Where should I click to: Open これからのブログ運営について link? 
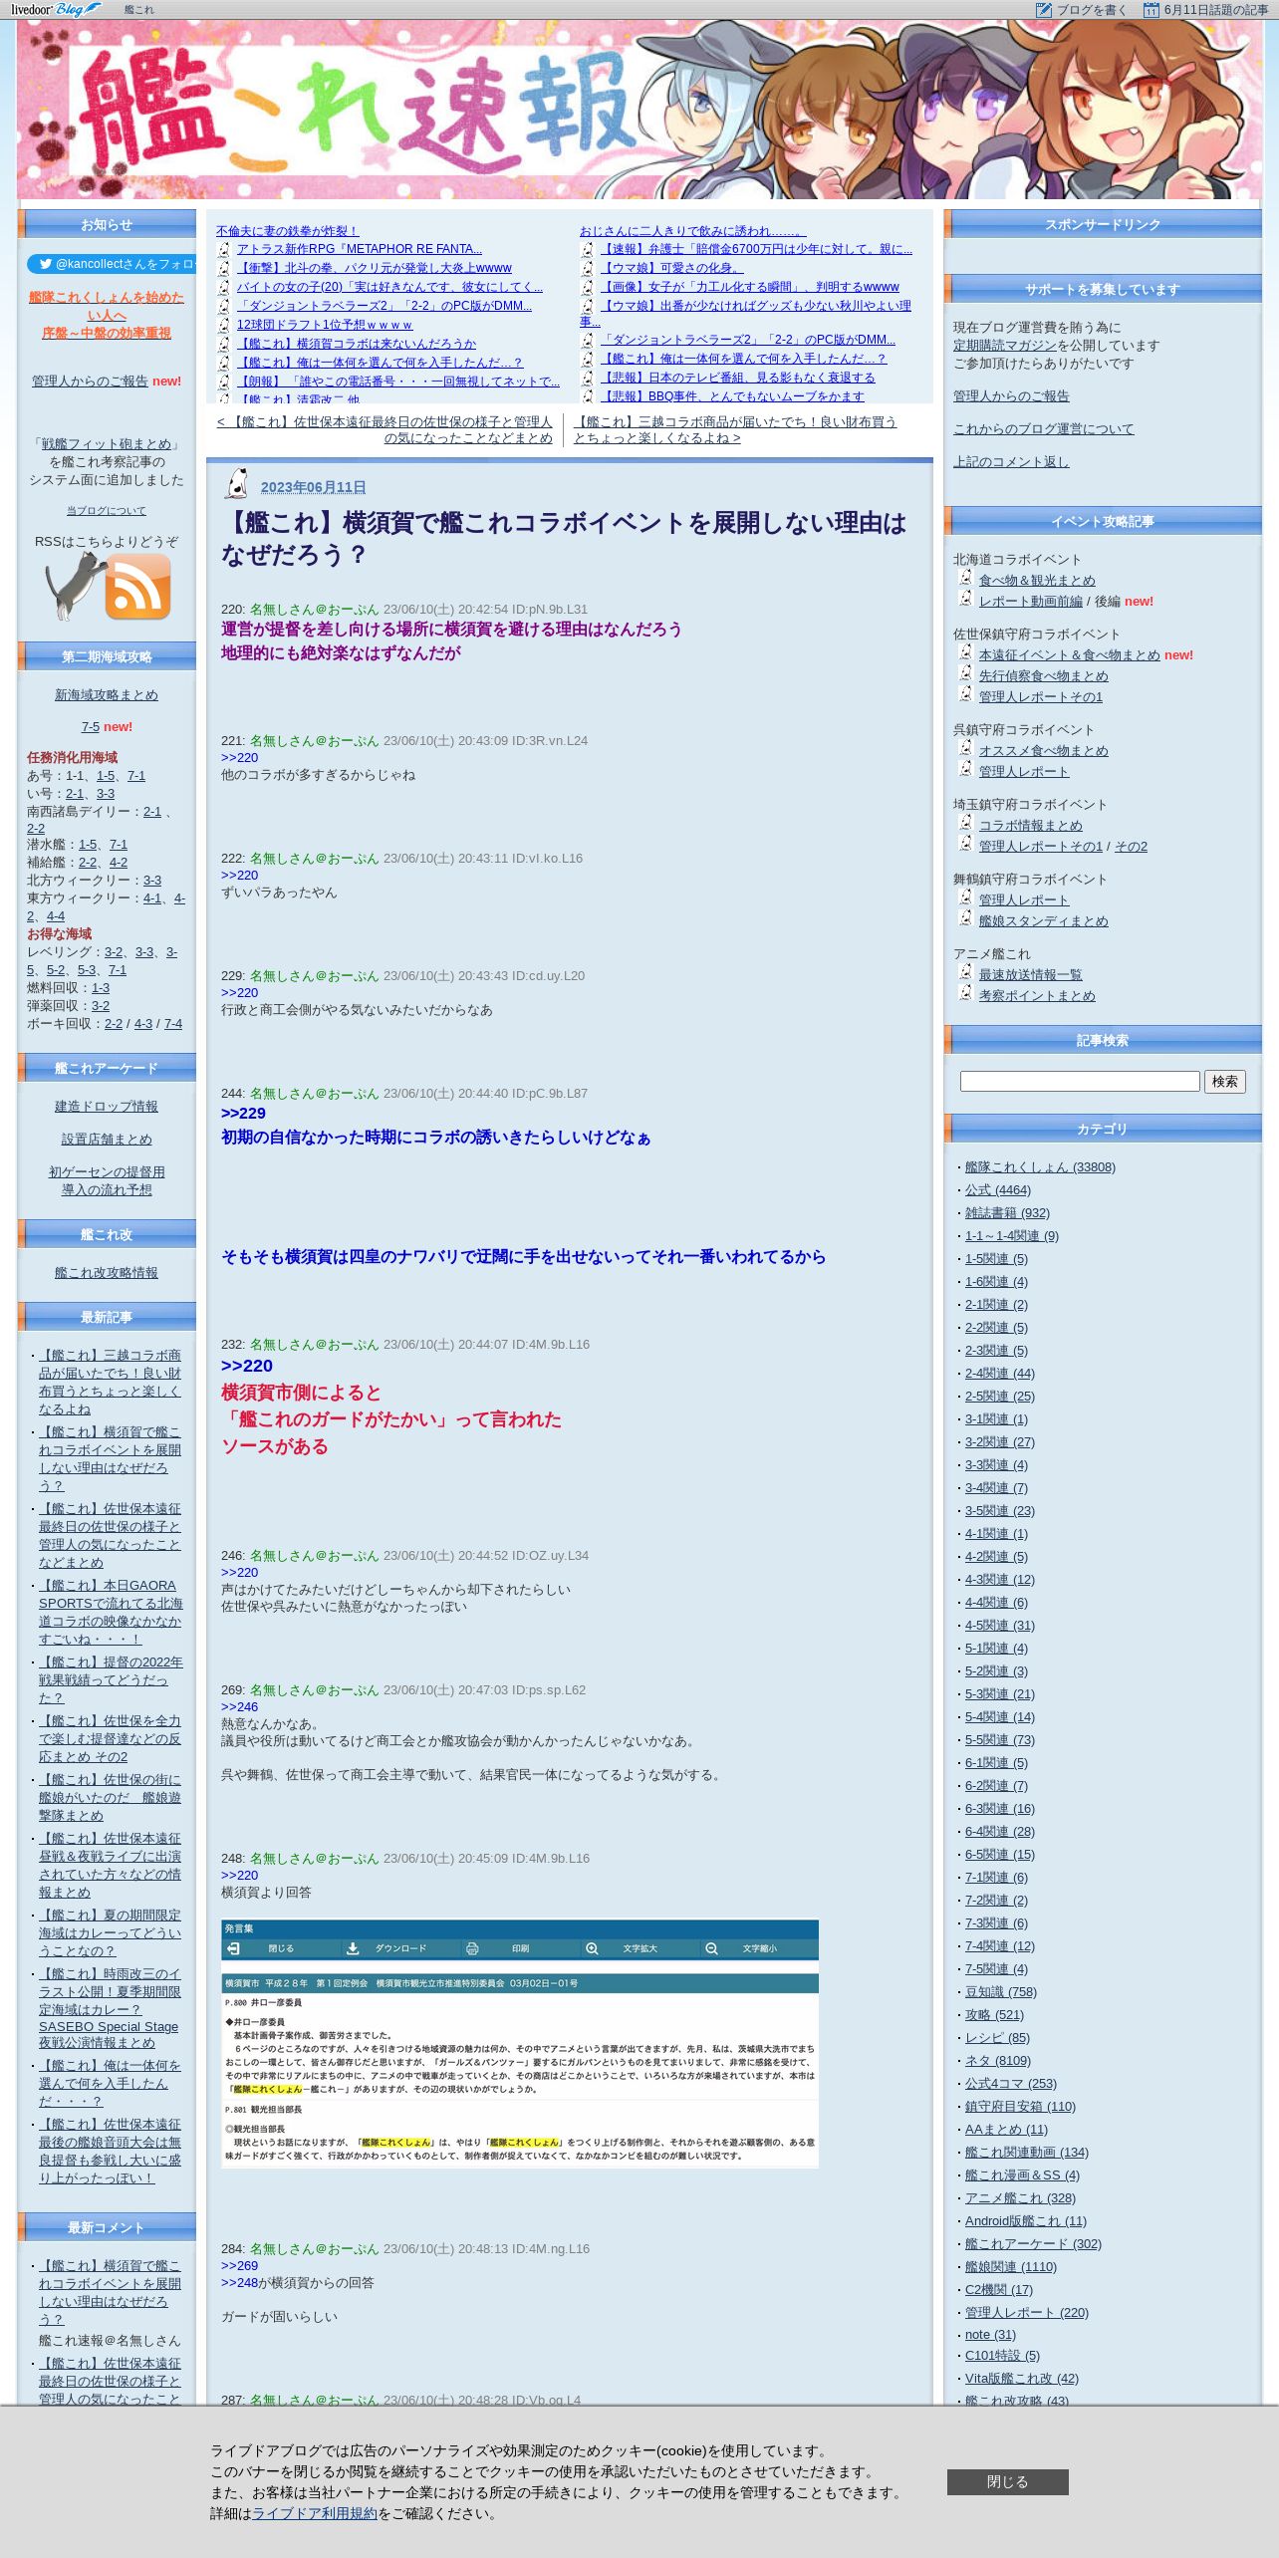(1043, 429)
